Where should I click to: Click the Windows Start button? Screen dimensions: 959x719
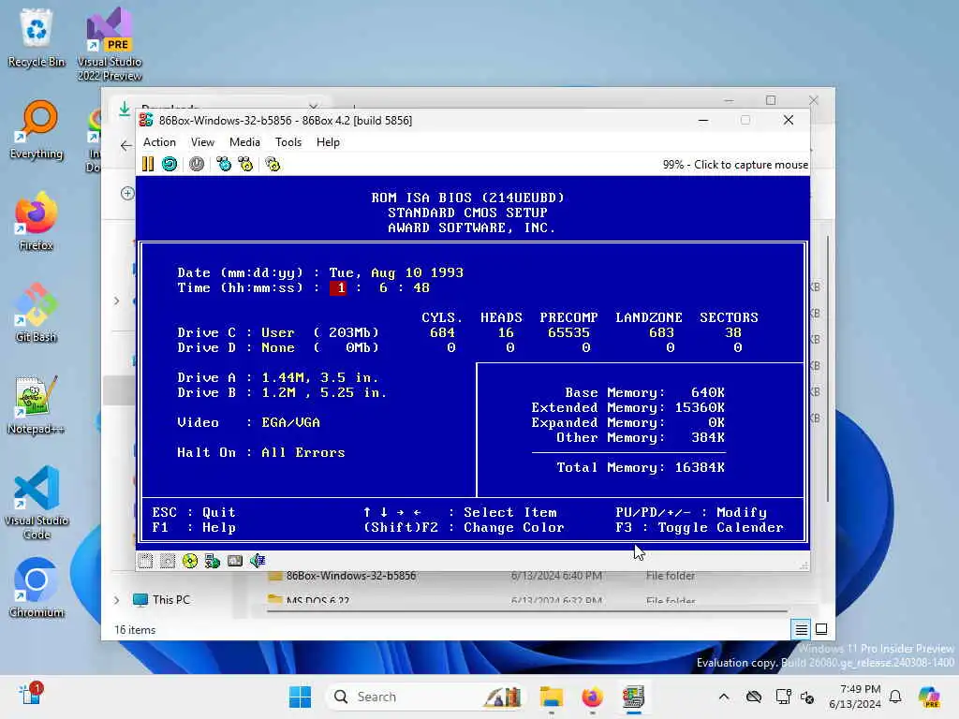[x=300, y=697]
